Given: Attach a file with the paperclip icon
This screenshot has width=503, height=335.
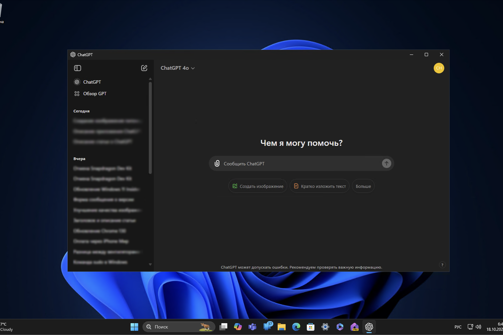Looking at the screenshot, I should pos(217,163).
